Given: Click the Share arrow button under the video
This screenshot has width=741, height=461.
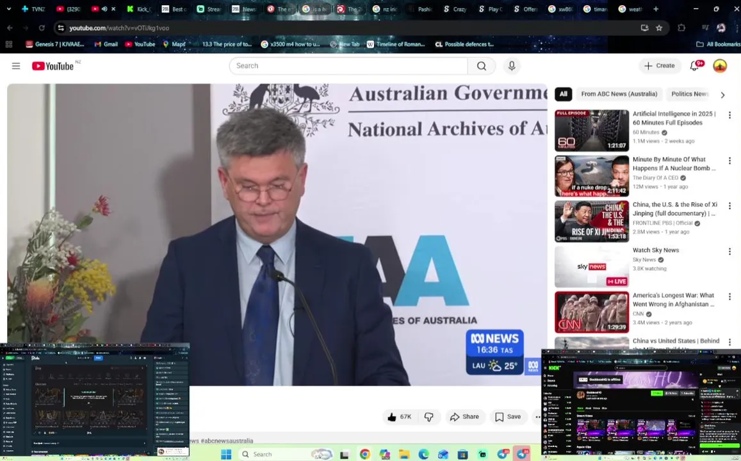Looking at the screenshot, I should [x=464, y=417].
